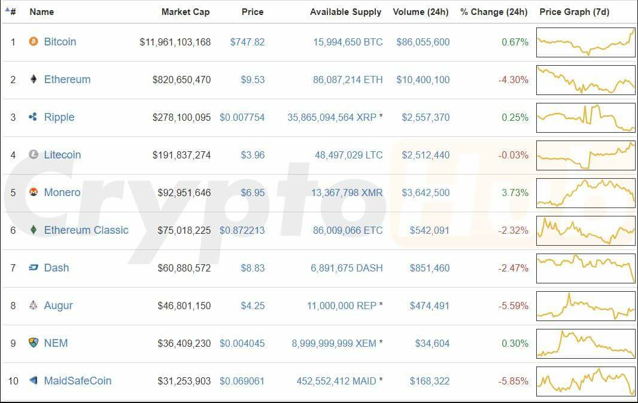Click the Litecoin logo icon
The width and height of the screenshot is (638, 403).
(34, 154)
